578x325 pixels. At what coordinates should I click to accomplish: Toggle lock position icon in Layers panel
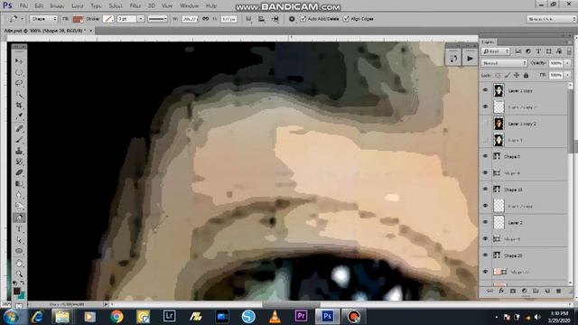pos(517,75)
